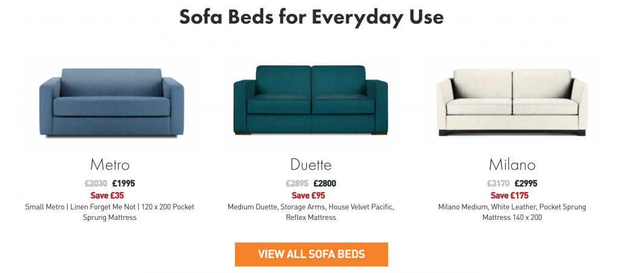This screenshot has width=620, height=273.
Task: Click the Metro sale price £1995
Action: [124, 184]
